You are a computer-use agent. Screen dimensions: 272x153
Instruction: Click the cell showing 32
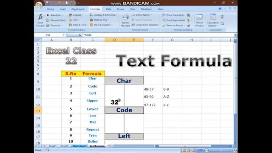click(x=114, y=102)
